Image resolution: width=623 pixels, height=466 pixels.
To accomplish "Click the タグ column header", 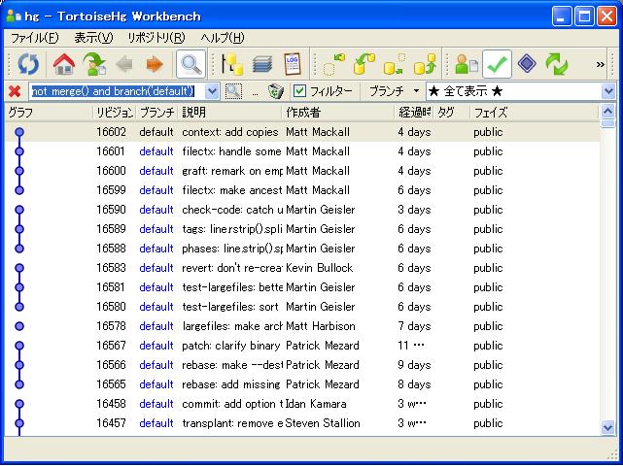I will click(452, 113).
